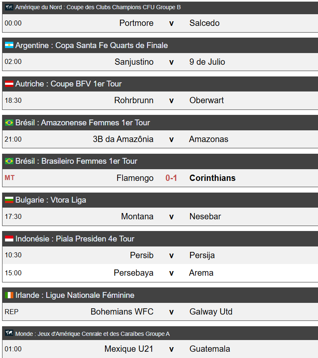318x358 pixels.
Task: Click Brazil flag beside Brasileiro Femmes
Action: pos(9,161)
